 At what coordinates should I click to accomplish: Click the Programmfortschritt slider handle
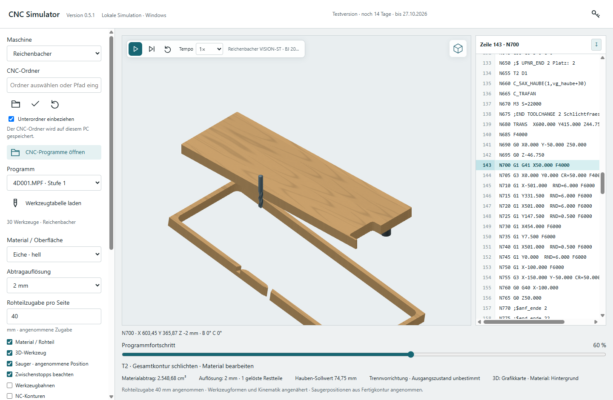[x=411, y=354]
